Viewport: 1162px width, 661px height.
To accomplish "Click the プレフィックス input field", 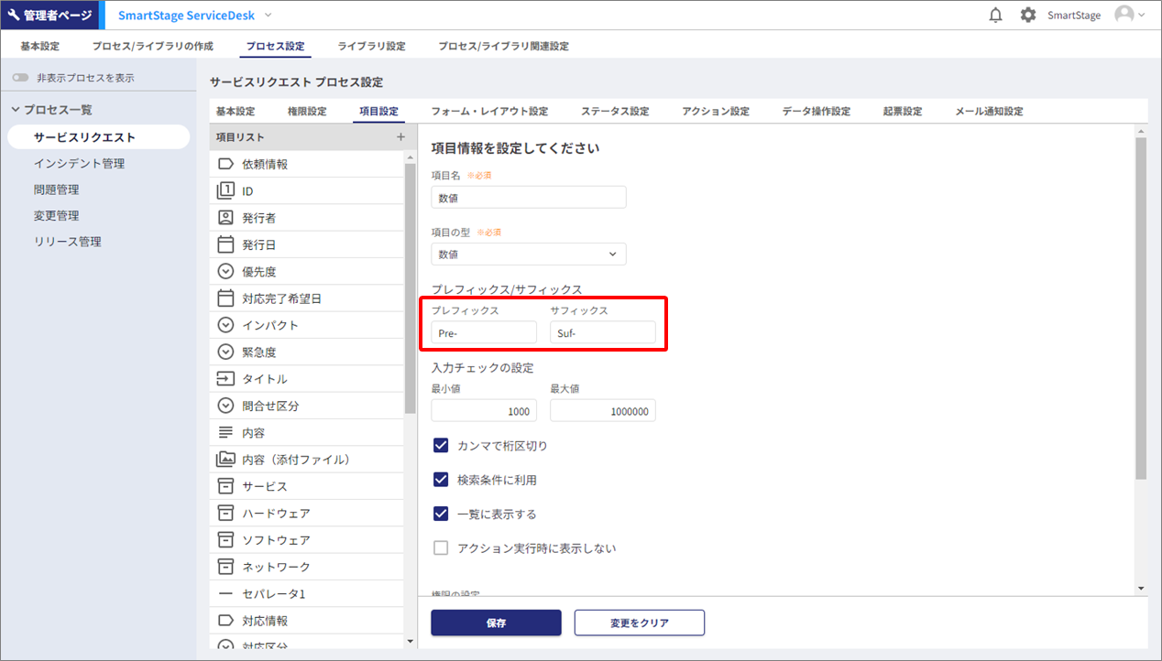I will pos(484,333).
